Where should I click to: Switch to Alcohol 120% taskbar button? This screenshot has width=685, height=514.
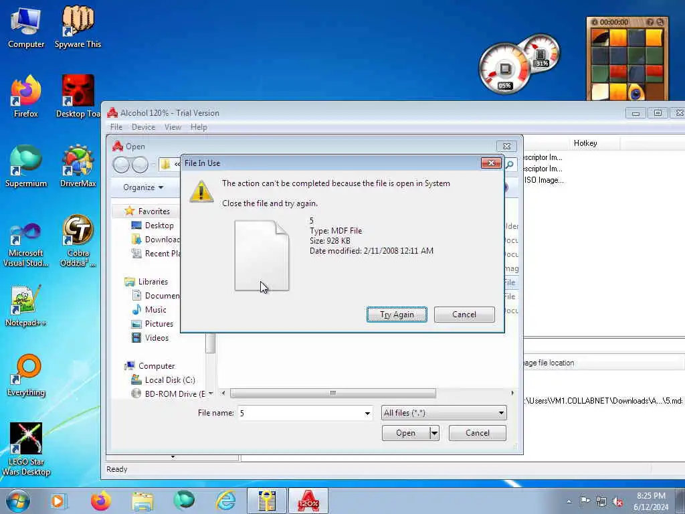pyautogui.click(x=308, y=501)
